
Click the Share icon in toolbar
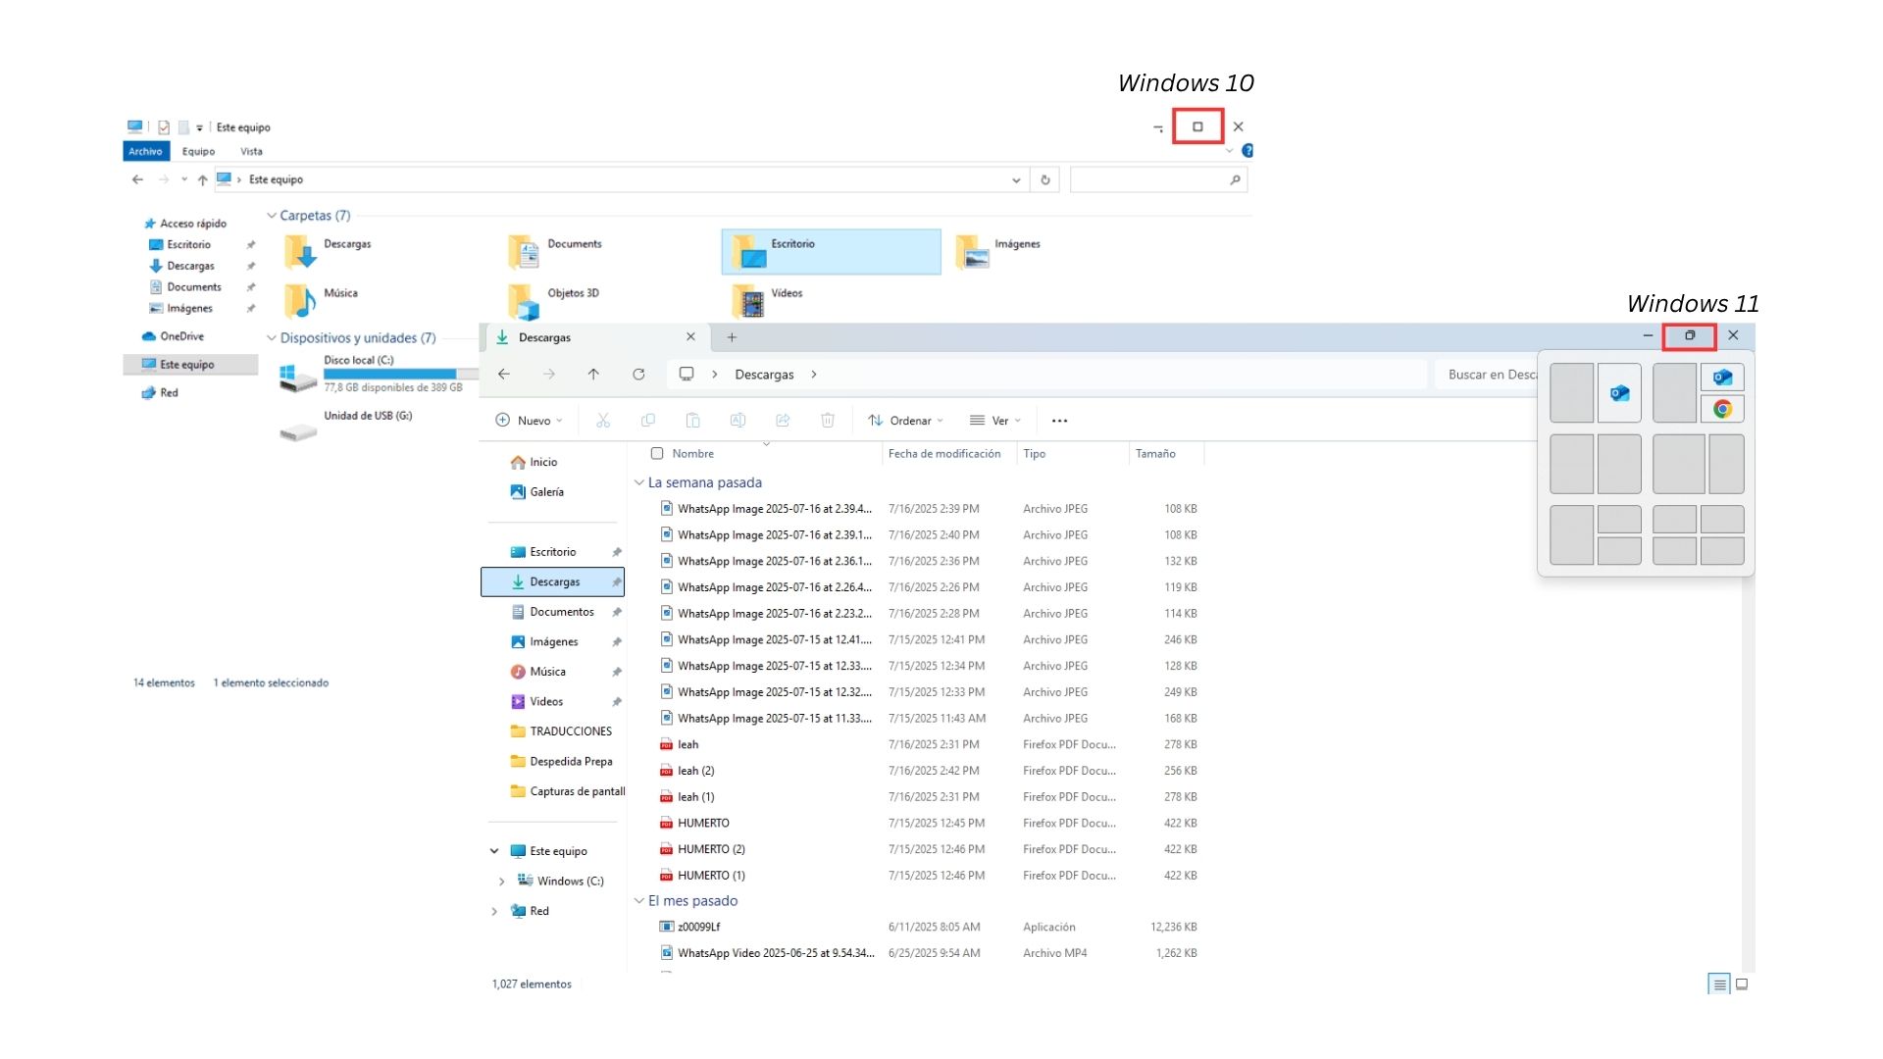coord(783,421)
